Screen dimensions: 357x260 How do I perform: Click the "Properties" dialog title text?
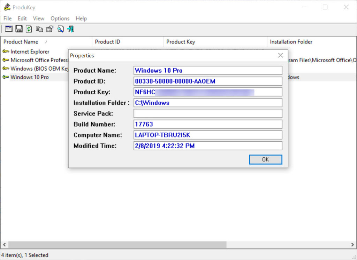point(82,55)
